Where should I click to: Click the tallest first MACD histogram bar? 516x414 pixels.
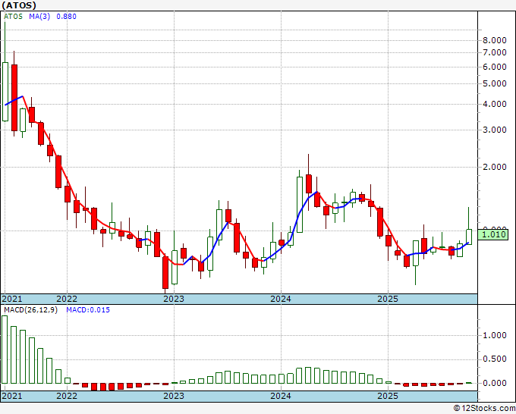coord(5,350)
